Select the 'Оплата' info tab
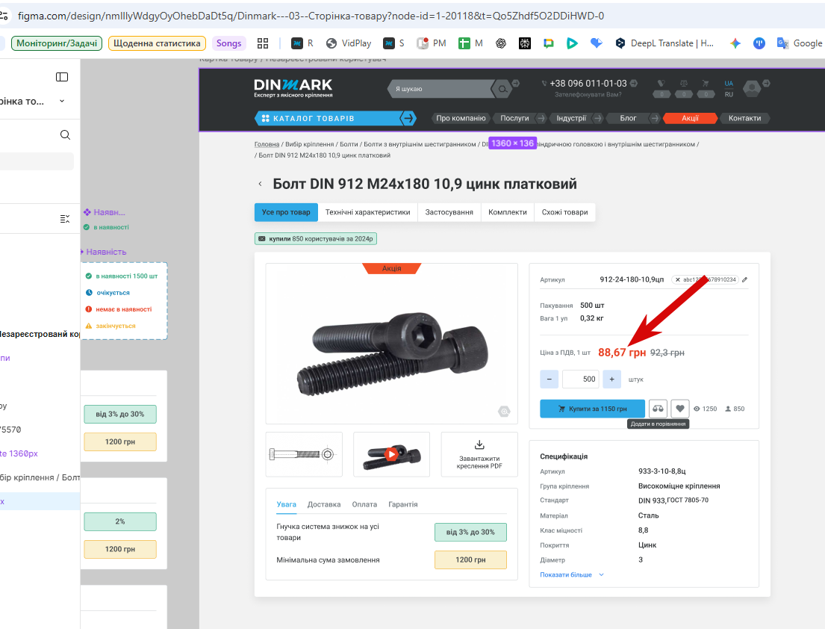 [x=364, y=504]
